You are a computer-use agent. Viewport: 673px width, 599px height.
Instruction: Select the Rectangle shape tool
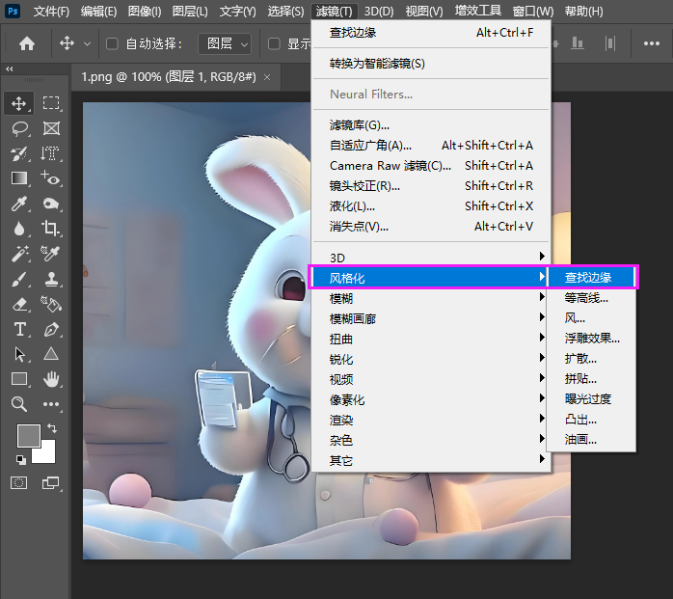coord(19,379)
